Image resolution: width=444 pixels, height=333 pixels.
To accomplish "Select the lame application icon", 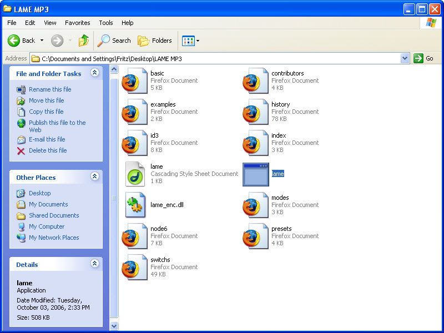I will [256, 174].
